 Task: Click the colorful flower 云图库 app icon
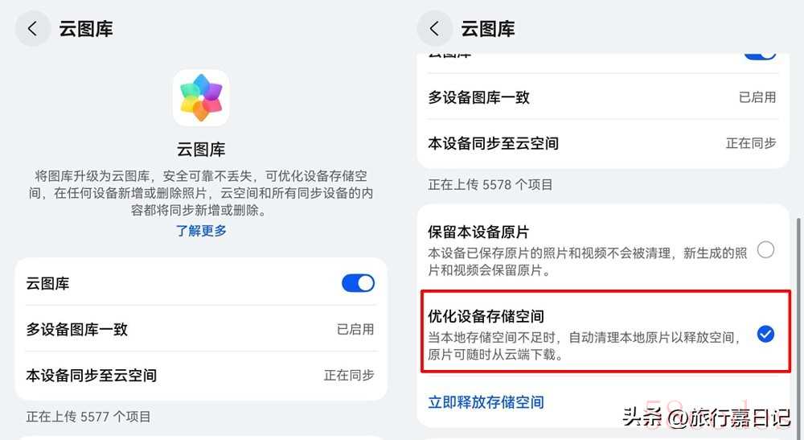coord(201,97)
